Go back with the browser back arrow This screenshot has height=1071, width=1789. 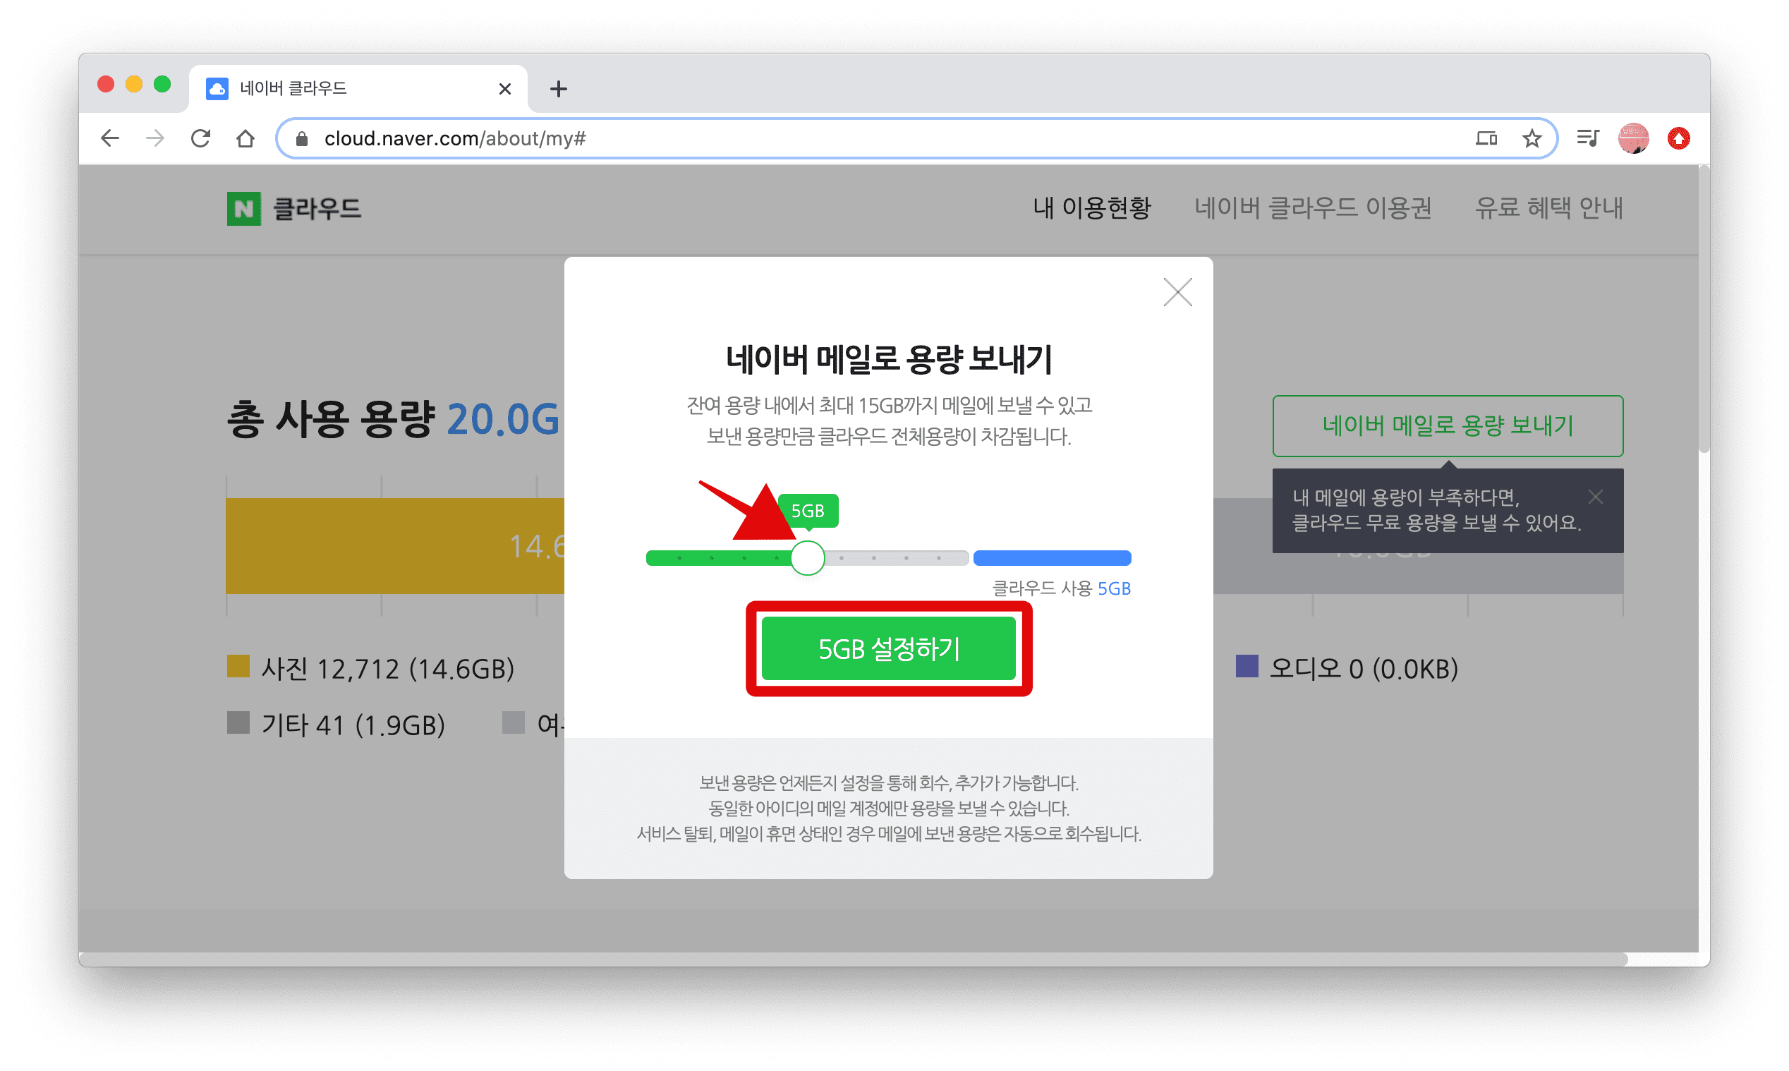109,138
